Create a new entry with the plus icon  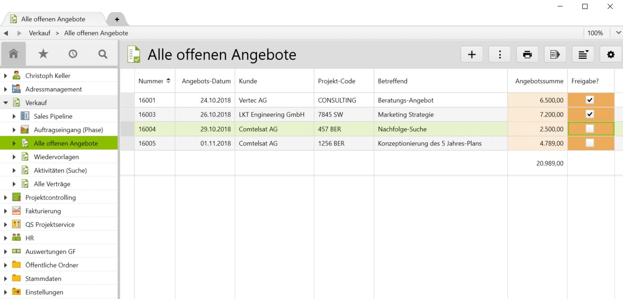472,54
